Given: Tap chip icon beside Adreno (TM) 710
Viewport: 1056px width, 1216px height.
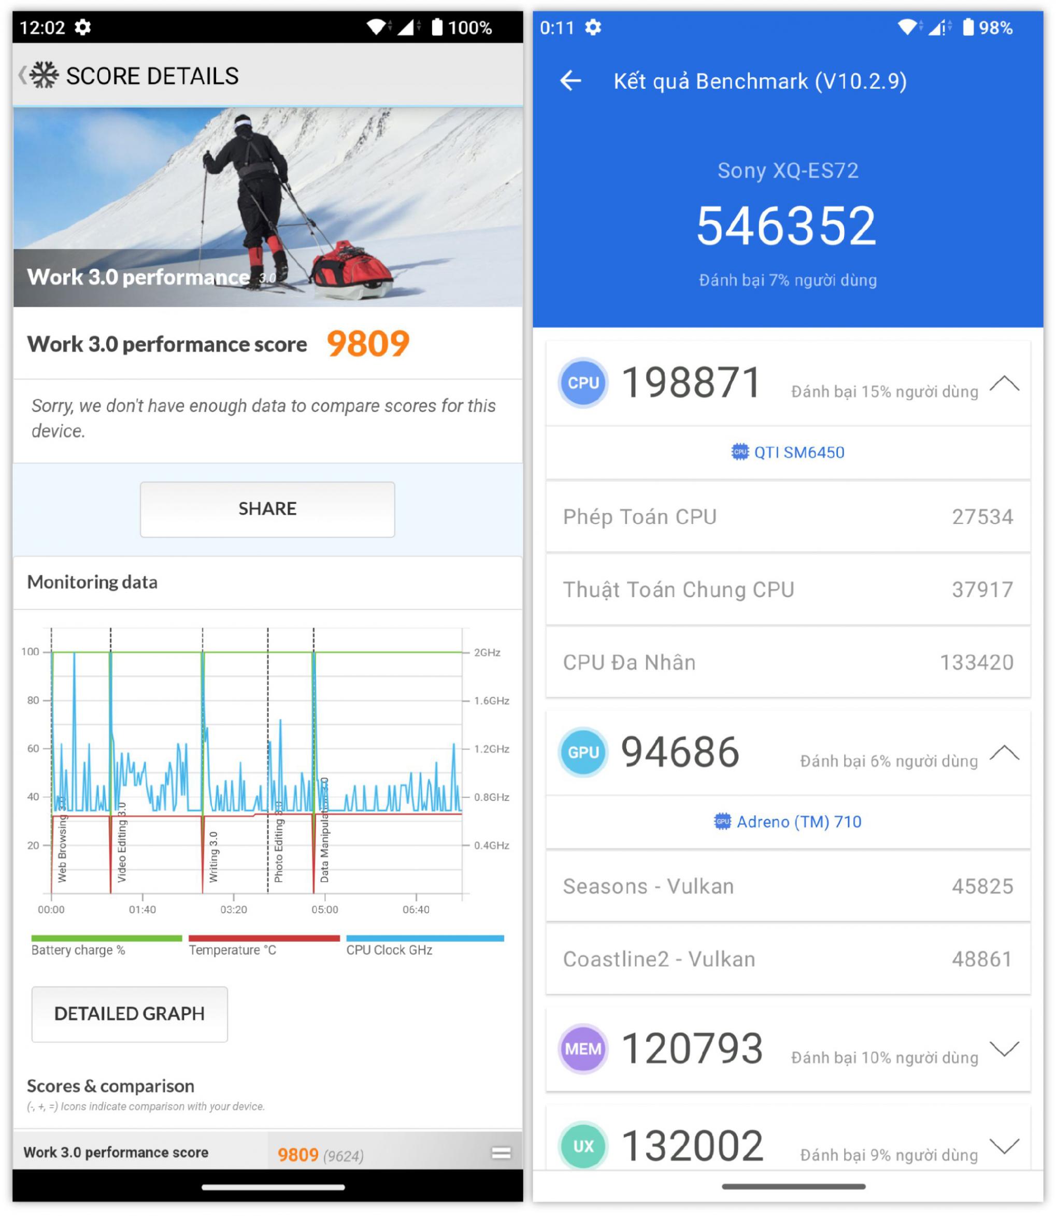Looking at the screenshot, I should coord(722,822).
